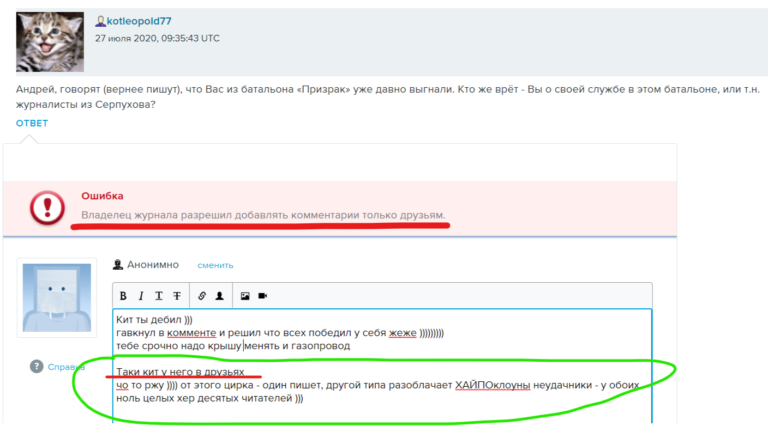Toggle bold formatting in comment editor
Image resolution: width=768 pixels, height=426 pixels.
[x=123, y=296]
